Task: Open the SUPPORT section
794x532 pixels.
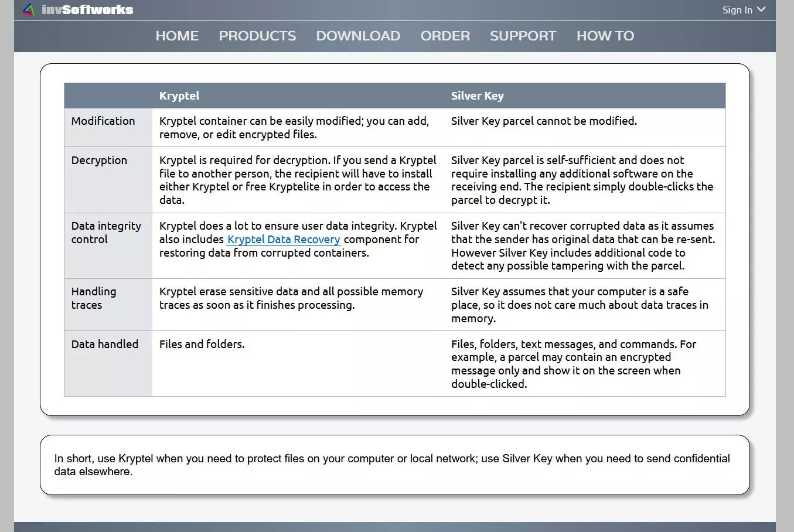Action: [x=523, y=36]
